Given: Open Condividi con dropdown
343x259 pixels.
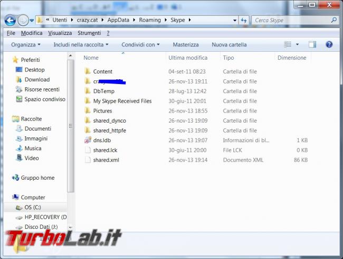Looking at the screenshot, I should (x=140, y=45).
